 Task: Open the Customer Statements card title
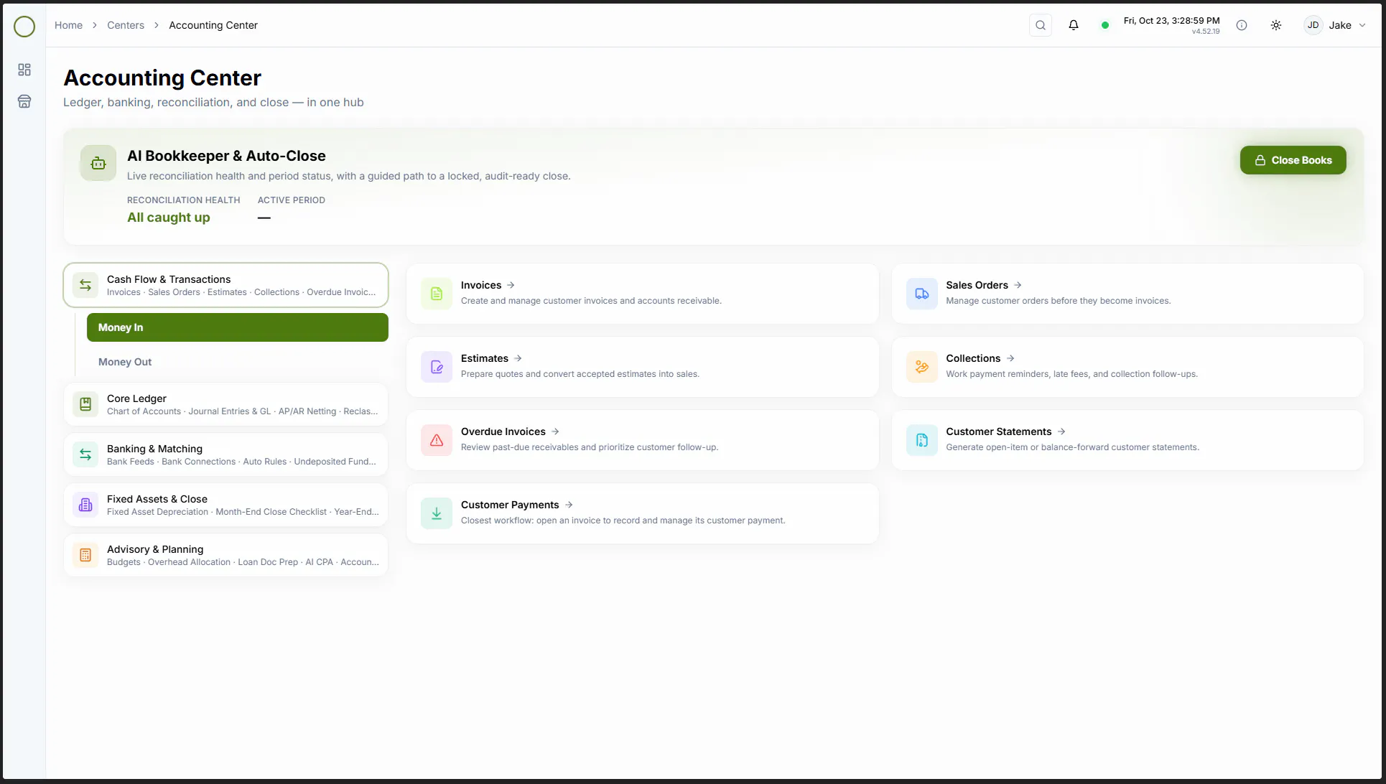(999, 431)
